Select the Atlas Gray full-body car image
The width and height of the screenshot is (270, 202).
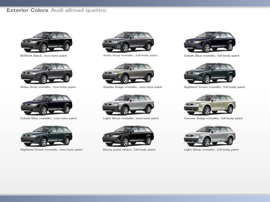point(128,42)
